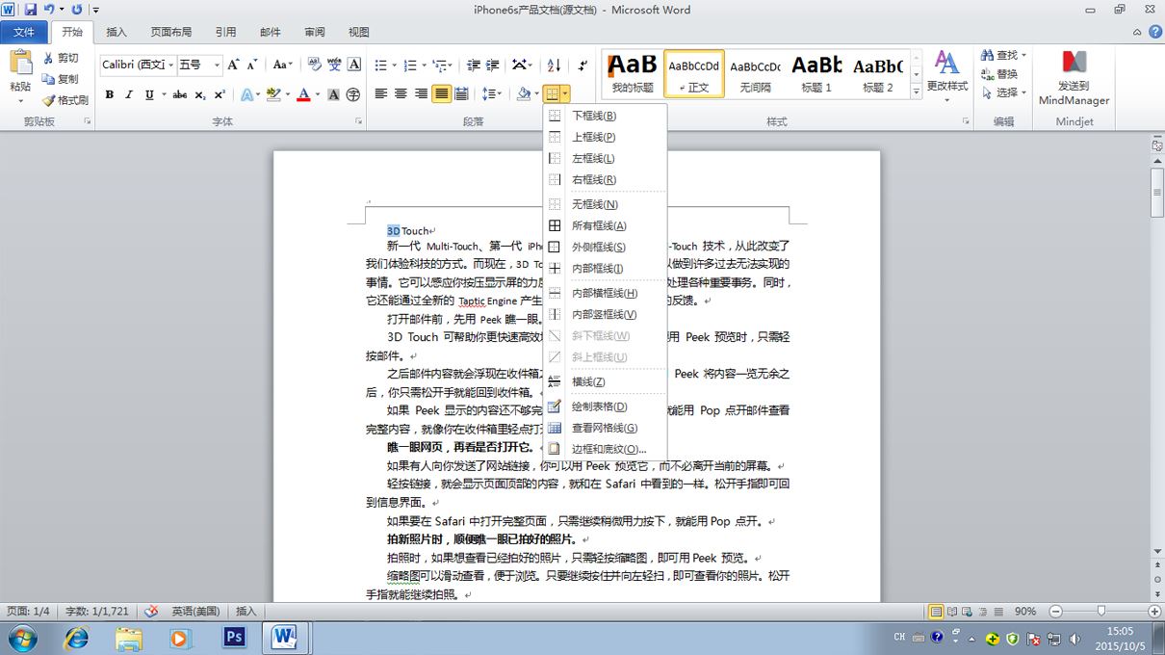Open the font color dropdown arrow
The height and width of the screenshot is (655, 1165).
pyautogui.click(x=318, y=94)
